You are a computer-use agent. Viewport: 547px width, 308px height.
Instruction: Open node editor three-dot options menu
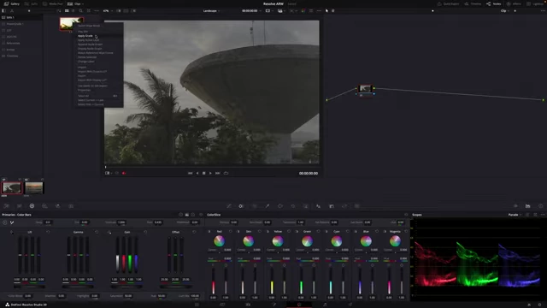click(x=543, y=11)
